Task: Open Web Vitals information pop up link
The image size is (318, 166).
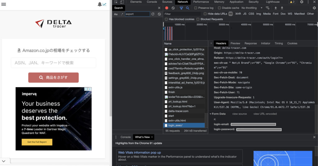Action: [x=139, y=153]
